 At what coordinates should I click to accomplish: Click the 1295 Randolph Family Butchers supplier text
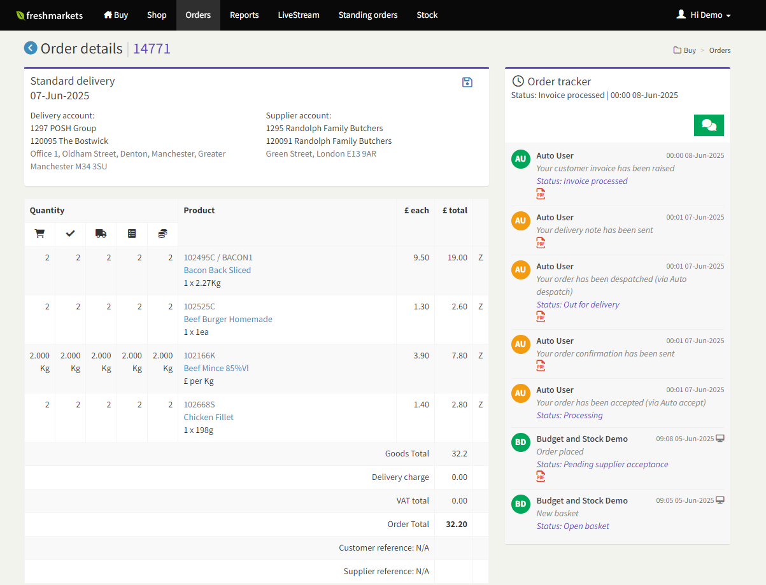(x=325, y=128)
